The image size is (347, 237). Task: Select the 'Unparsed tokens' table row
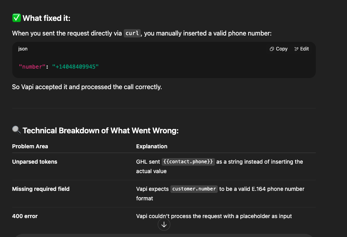pyautogui.click(x=34, y=162)
